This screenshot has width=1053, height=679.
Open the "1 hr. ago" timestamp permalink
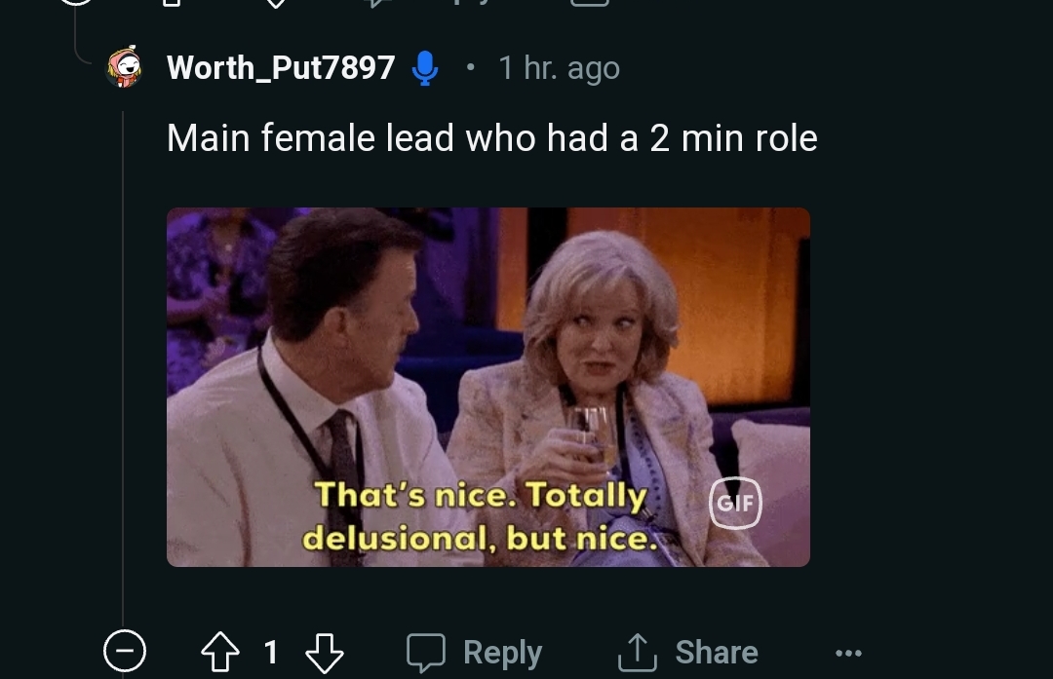[x=559, y=68]
